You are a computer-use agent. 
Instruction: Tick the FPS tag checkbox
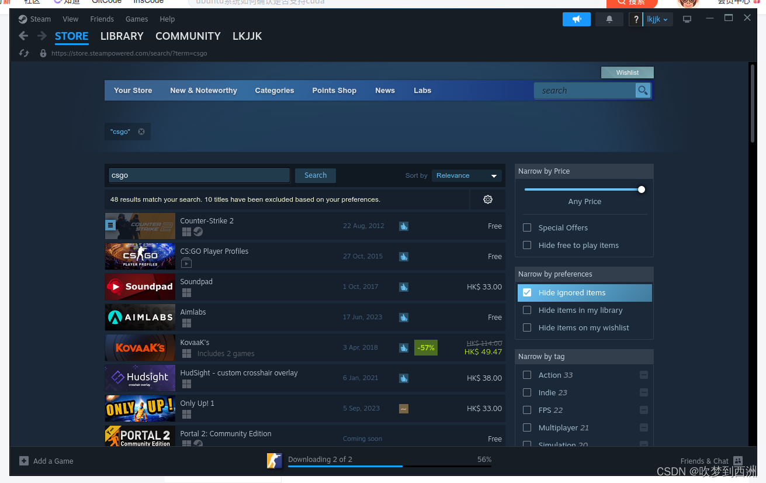click(x=527, y=410)
